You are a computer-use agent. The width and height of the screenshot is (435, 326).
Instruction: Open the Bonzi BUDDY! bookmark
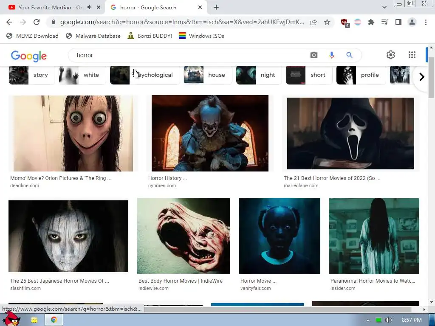pos(150,36)
